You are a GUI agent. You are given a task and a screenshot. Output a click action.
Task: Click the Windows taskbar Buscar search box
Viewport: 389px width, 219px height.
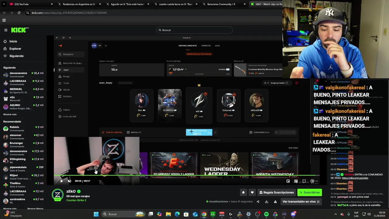click(x=124, y=214)
